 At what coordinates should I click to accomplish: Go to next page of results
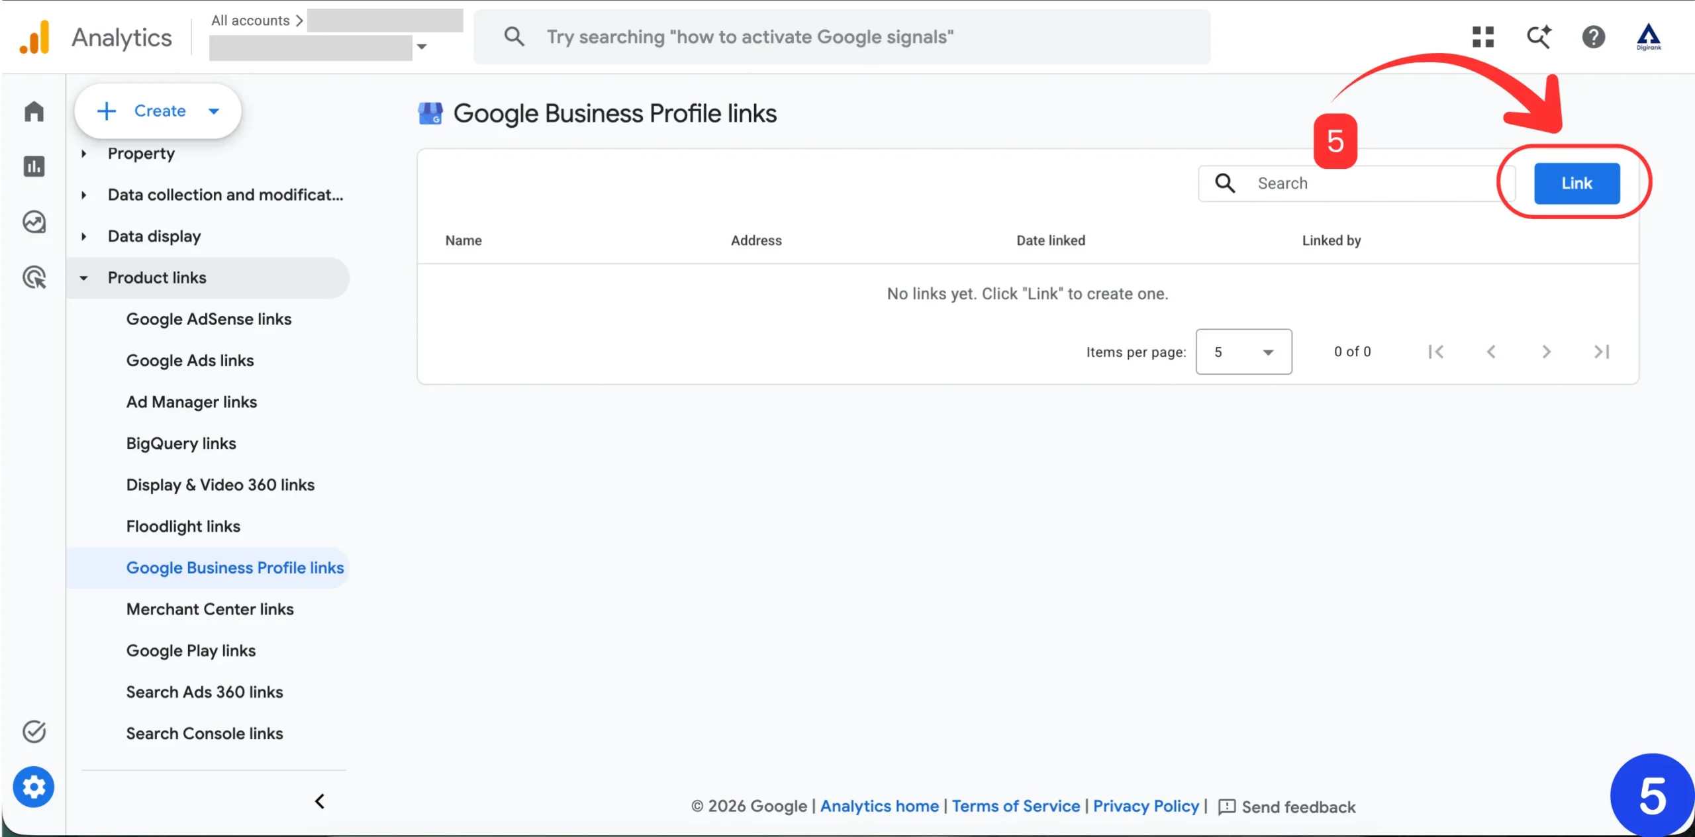(x=1546, y=352)
